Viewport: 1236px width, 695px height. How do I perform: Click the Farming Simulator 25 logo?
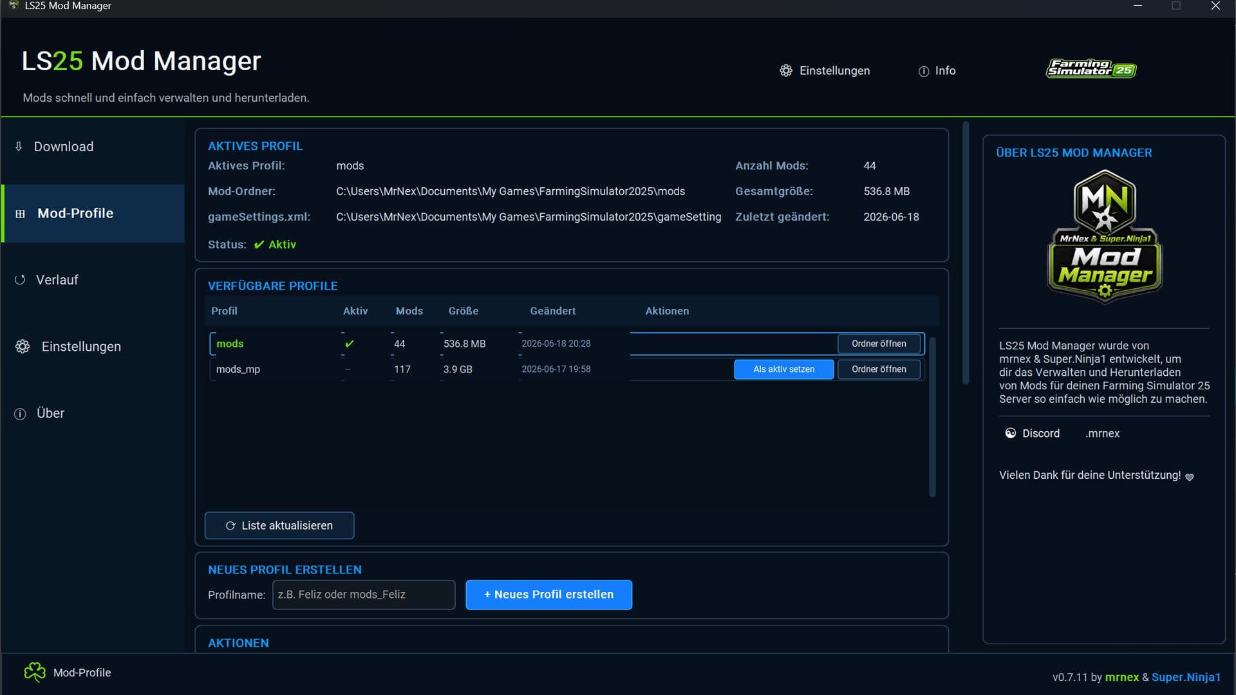pyautogui.click(x=1091, y=68)
